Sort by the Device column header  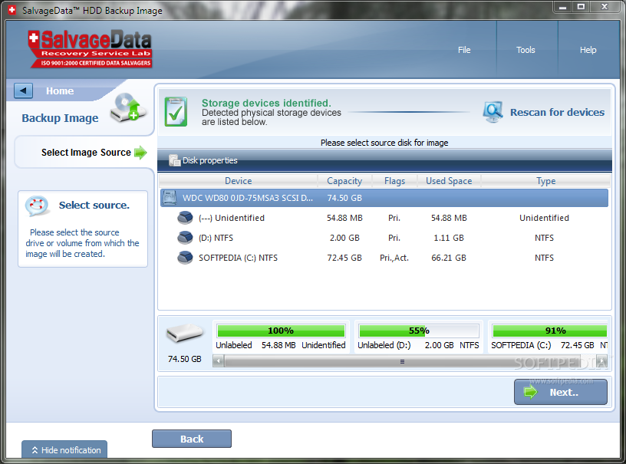coord(239,181)
